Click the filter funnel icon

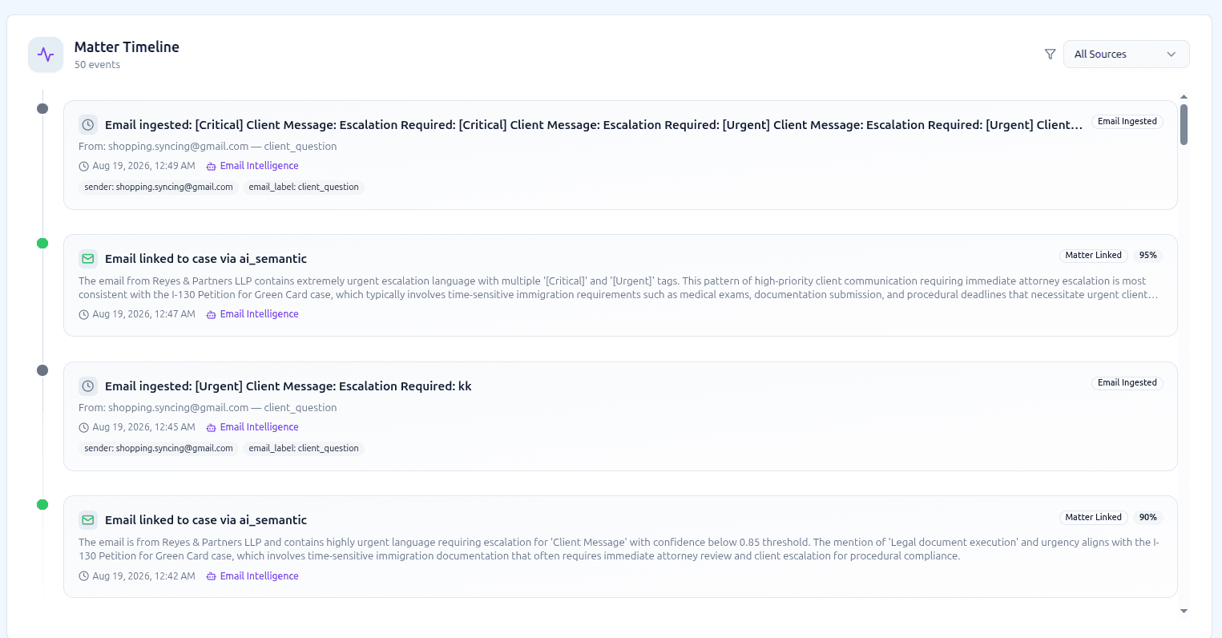pyautogui.click(x=1050, y=54)
